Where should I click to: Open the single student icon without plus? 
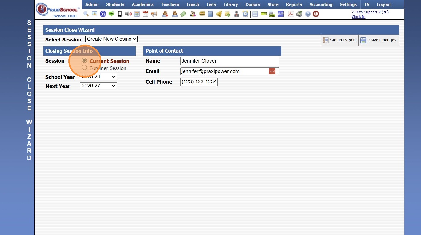175,14
